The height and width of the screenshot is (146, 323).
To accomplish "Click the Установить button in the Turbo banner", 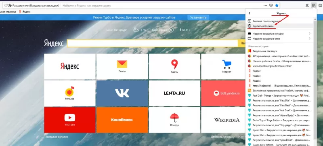I will tap(198, 17).
